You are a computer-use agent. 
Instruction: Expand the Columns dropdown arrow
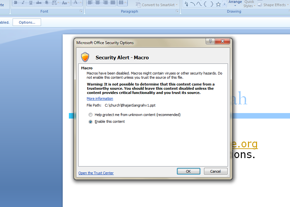point(125,3)
